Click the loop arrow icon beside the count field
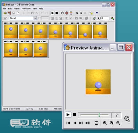This screenshot has height=133, width=138. click(99, 18)
